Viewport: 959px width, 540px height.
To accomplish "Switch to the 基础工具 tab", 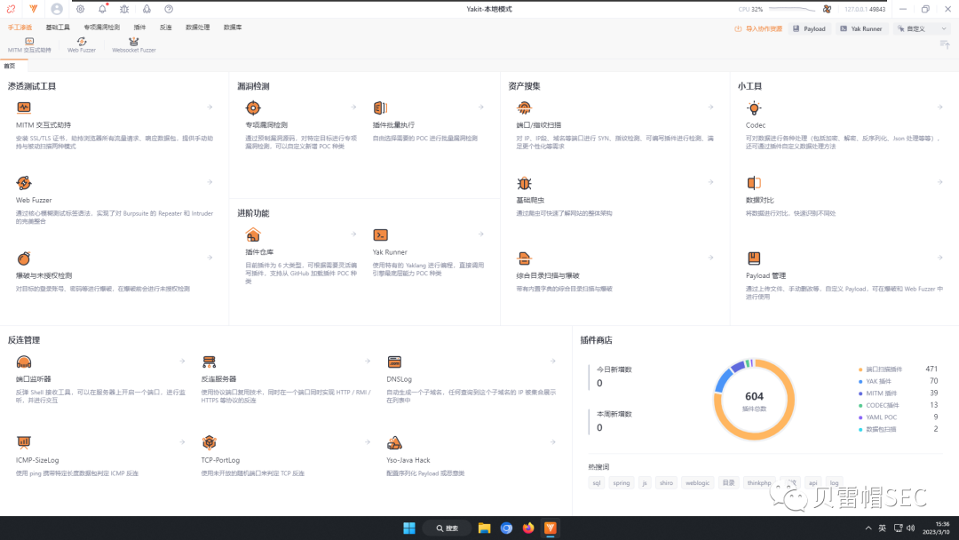I will (x=58, y=27).
